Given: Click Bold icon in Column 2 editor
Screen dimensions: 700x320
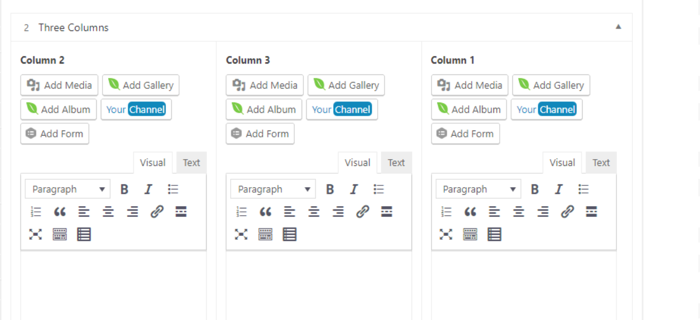Looking at the screenshot, I should [124, 189].
